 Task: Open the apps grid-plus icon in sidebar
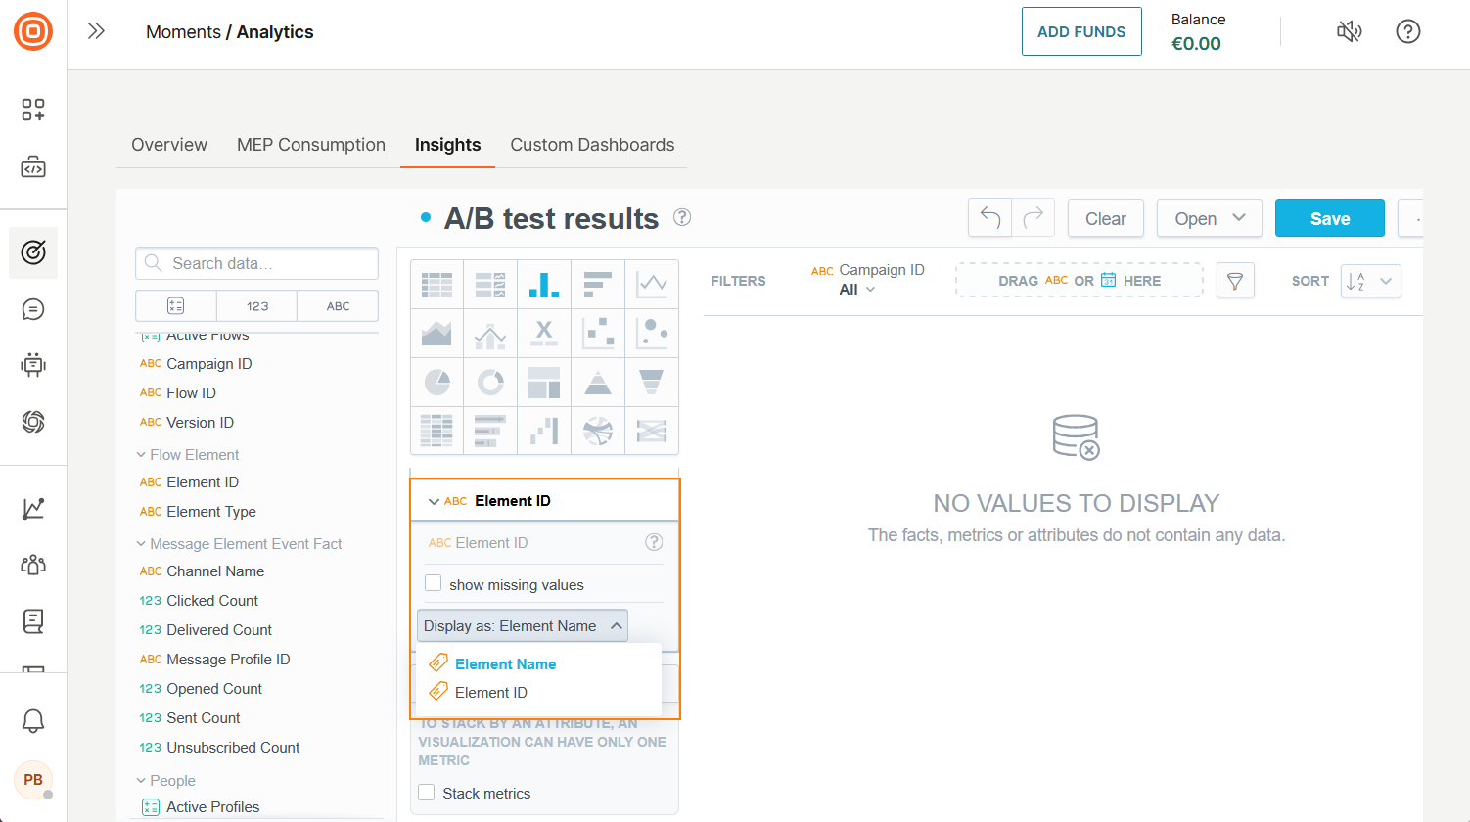33,110
